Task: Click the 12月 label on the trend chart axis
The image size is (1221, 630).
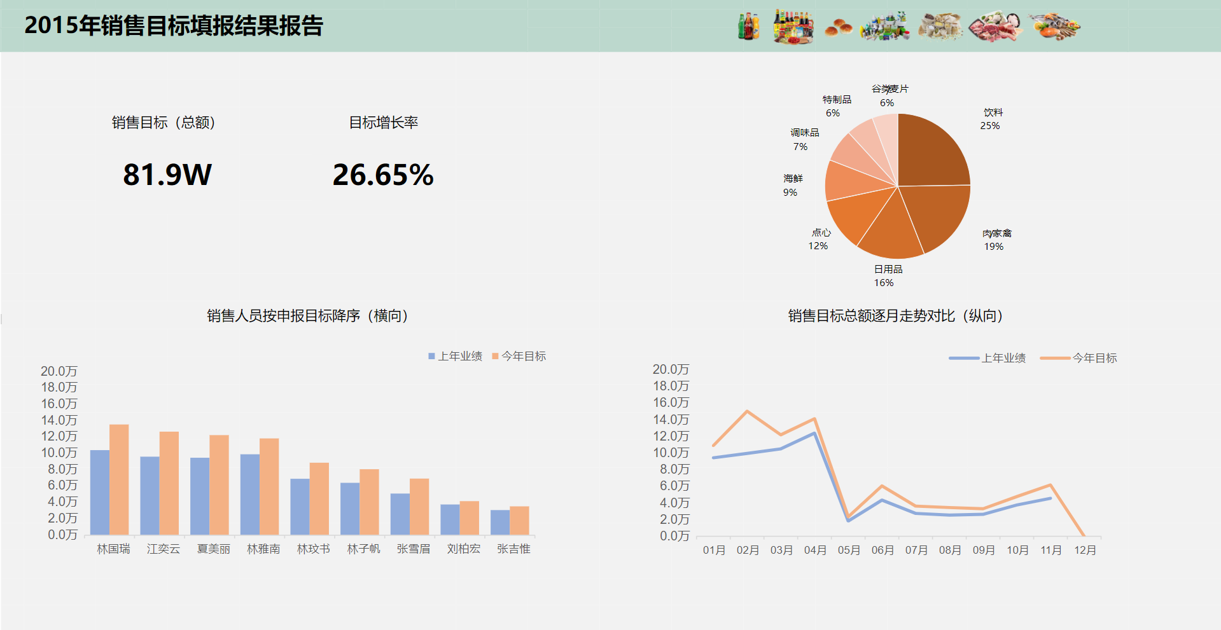Action: (1085, 550)
